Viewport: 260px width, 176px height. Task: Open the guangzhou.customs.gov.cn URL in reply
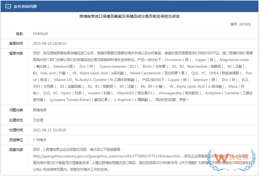[x=106, y=156]
